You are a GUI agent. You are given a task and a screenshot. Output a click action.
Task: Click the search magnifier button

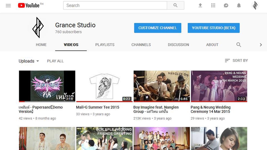[x=175, y=6]
